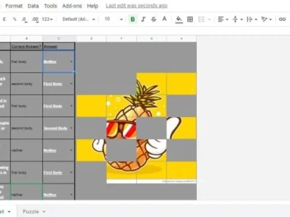Open the Default (Arial) font dropdown
The height and width of the screenshot is (217, 290).
[79, 19]
